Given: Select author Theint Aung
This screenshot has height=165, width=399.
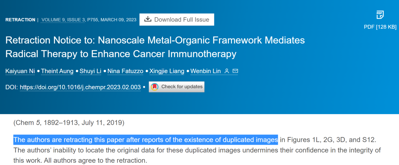Looking at the screenshot, I should click(58, 71).
